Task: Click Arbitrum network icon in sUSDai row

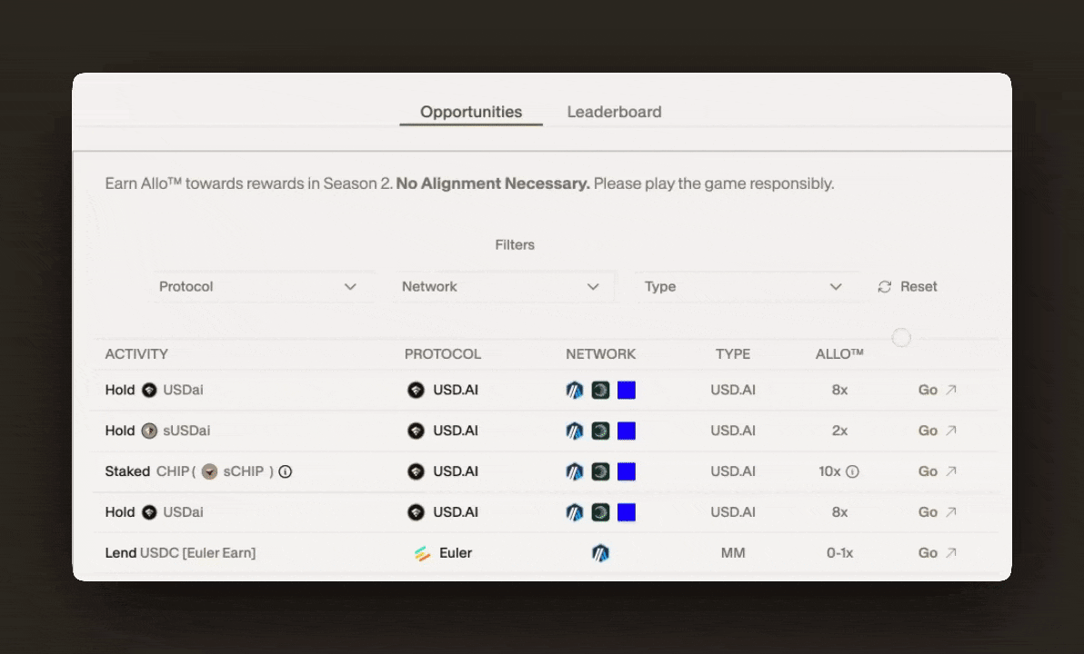Action: point(575,431)
